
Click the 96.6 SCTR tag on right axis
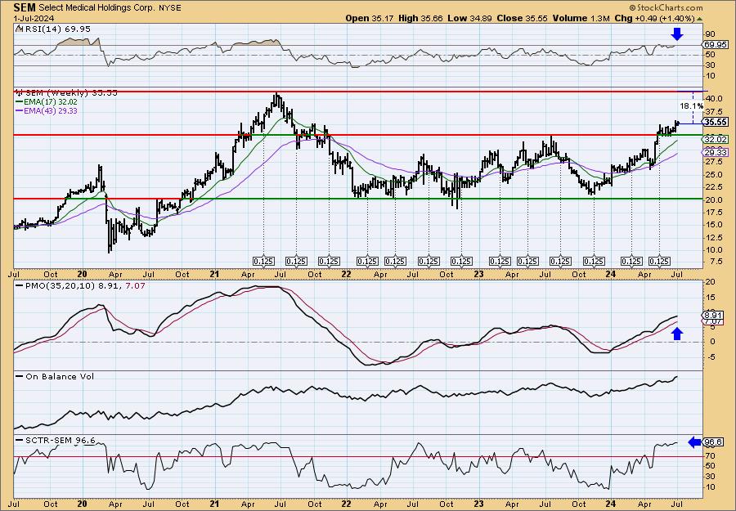point(713,442)
